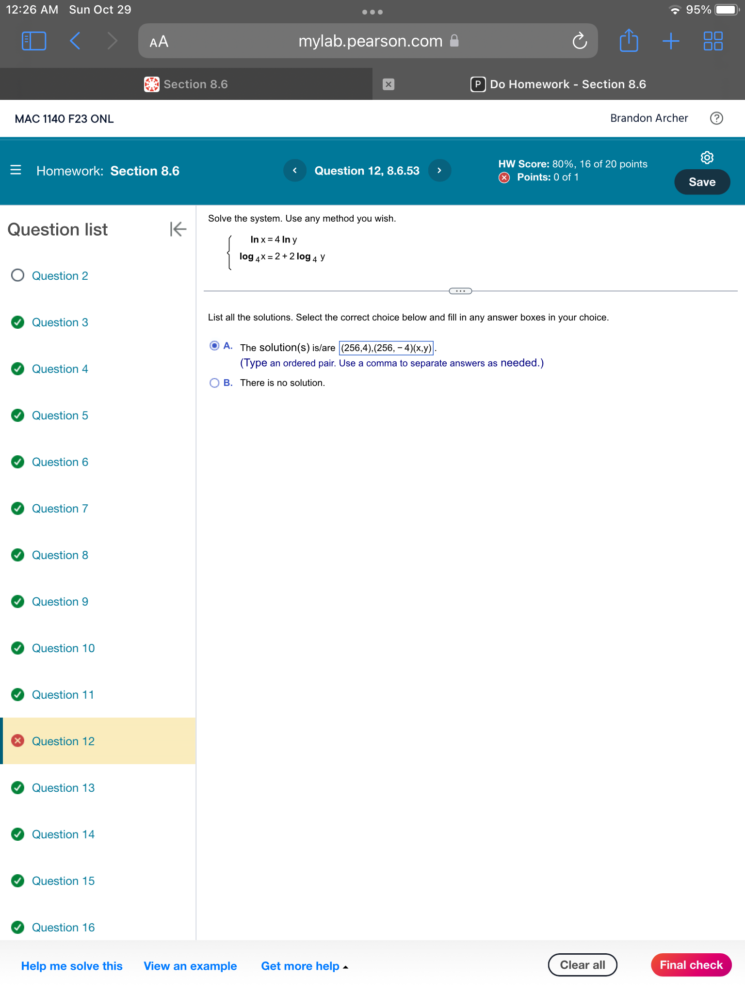Click the Brandon Archer user name

click(x=649, y=118)
